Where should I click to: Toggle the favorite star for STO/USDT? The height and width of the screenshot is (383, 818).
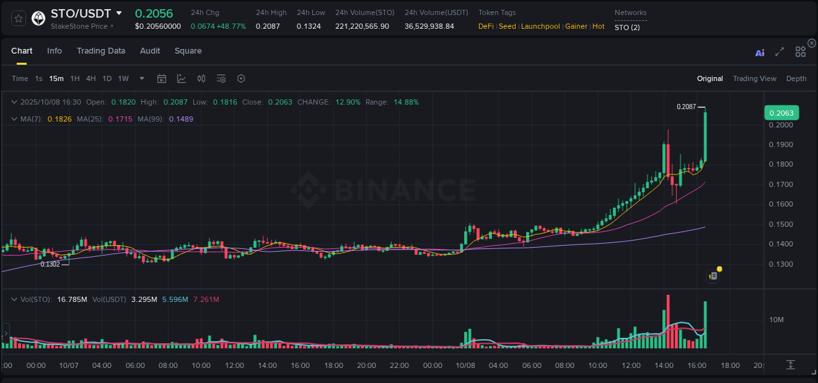18,18
